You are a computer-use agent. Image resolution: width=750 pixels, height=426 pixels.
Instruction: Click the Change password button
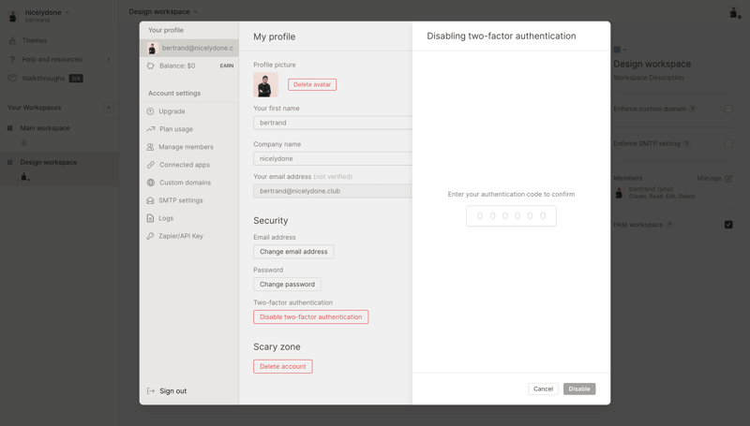(287, 285)
